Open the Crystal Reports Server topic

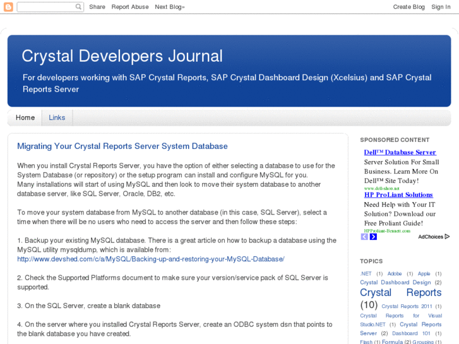(401, 329)
